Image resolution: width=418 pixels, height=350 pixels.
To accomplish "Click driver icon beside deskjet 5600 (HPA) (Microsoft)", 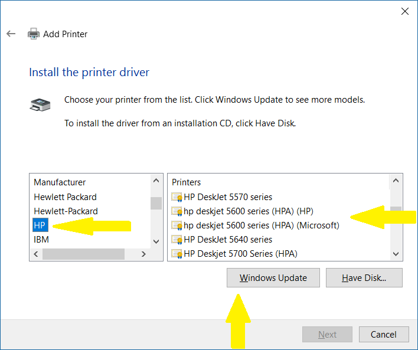I will click(x=177, y=225).
